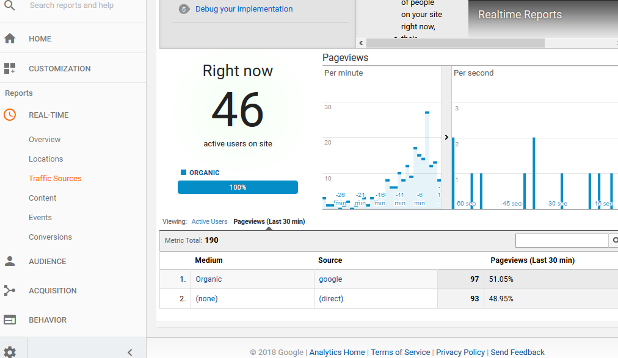Click the table filter search field
The height and width of the screenshot is (358, 618).
pyautogui.click(x=561, y=240)
